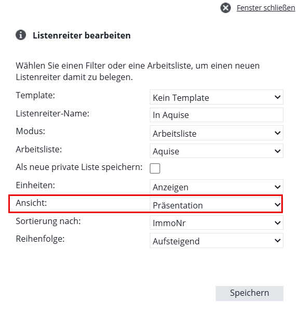Click the chevron arrow of the Modus dropdown
The height and width of the screenshot is (314, 300).
coord(277,133)
